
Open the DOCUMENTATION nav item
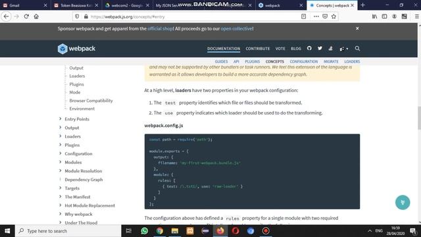pos(224,49)
